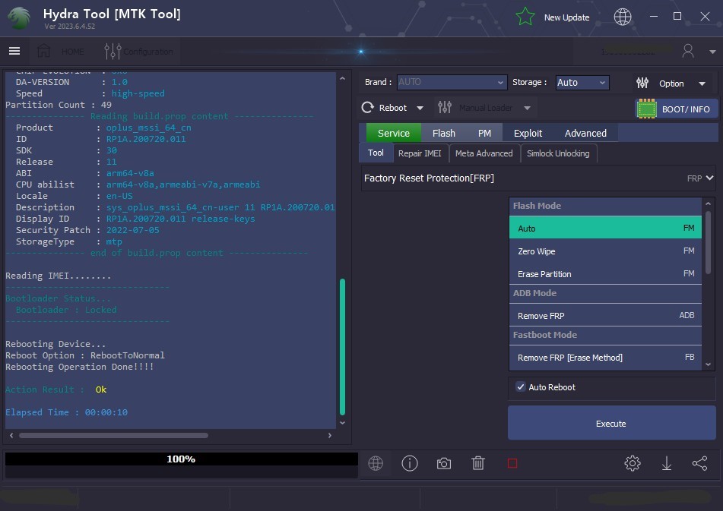Toggle the Auto Reboot checkbox
This screenshot has width=723, height=511.
(521, 386)
